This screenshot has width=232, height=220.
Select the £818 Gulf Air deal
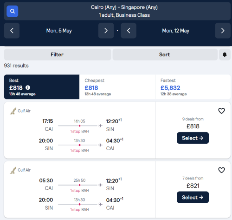193,138
